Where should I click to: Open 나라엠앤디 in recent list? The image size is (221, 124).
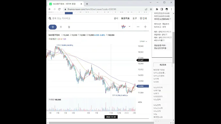coord(158,96)
